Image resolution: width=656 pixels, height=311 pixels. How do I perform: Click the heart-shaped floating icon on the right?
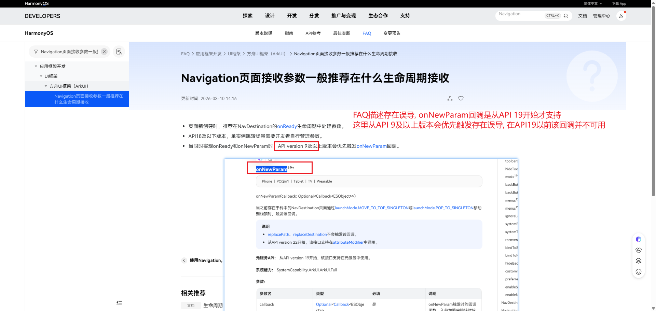(638, 250)
